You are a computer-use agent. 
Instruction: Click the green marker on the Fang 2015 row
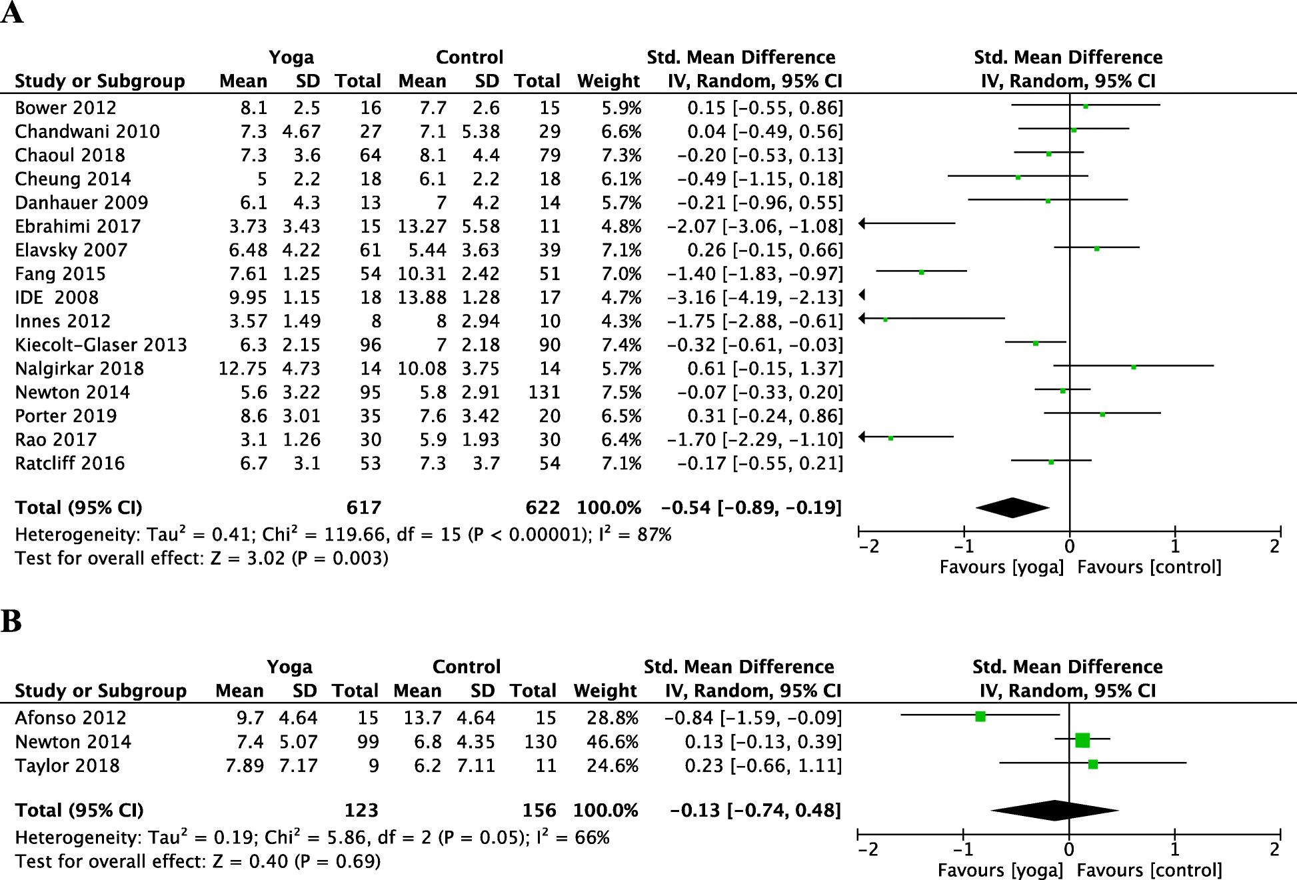pyautogui.click(x=922, y=272)
